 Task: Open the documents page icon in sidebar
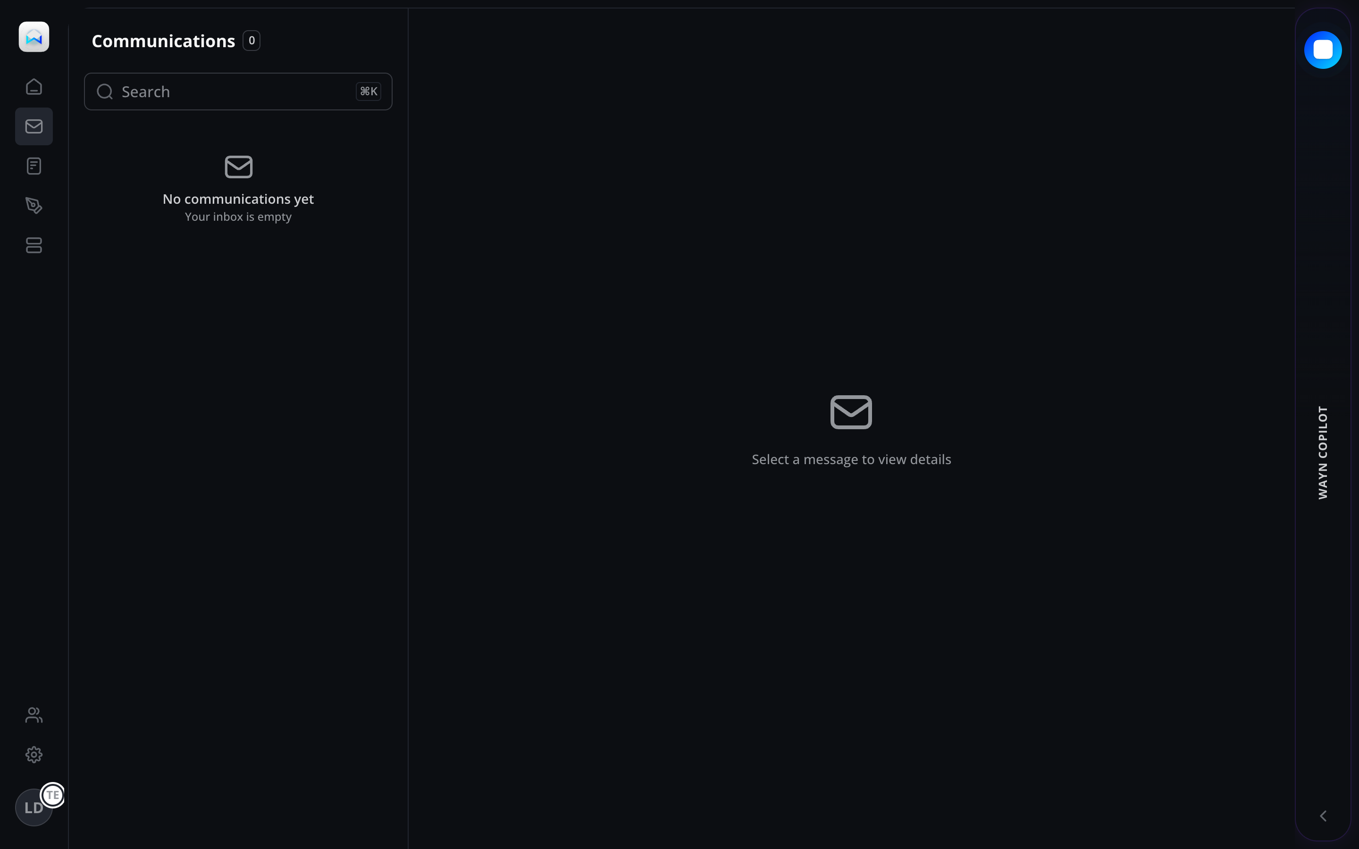coord(34,166)
